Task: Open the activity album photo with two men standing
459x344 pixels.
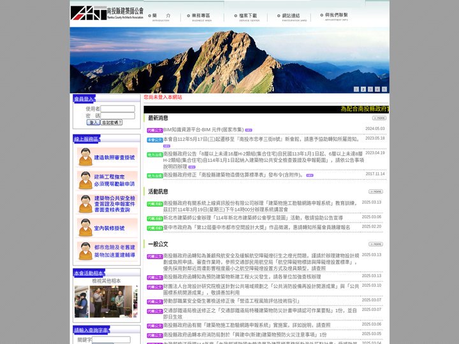Action: pyautogui.click(x=111, y=302)
